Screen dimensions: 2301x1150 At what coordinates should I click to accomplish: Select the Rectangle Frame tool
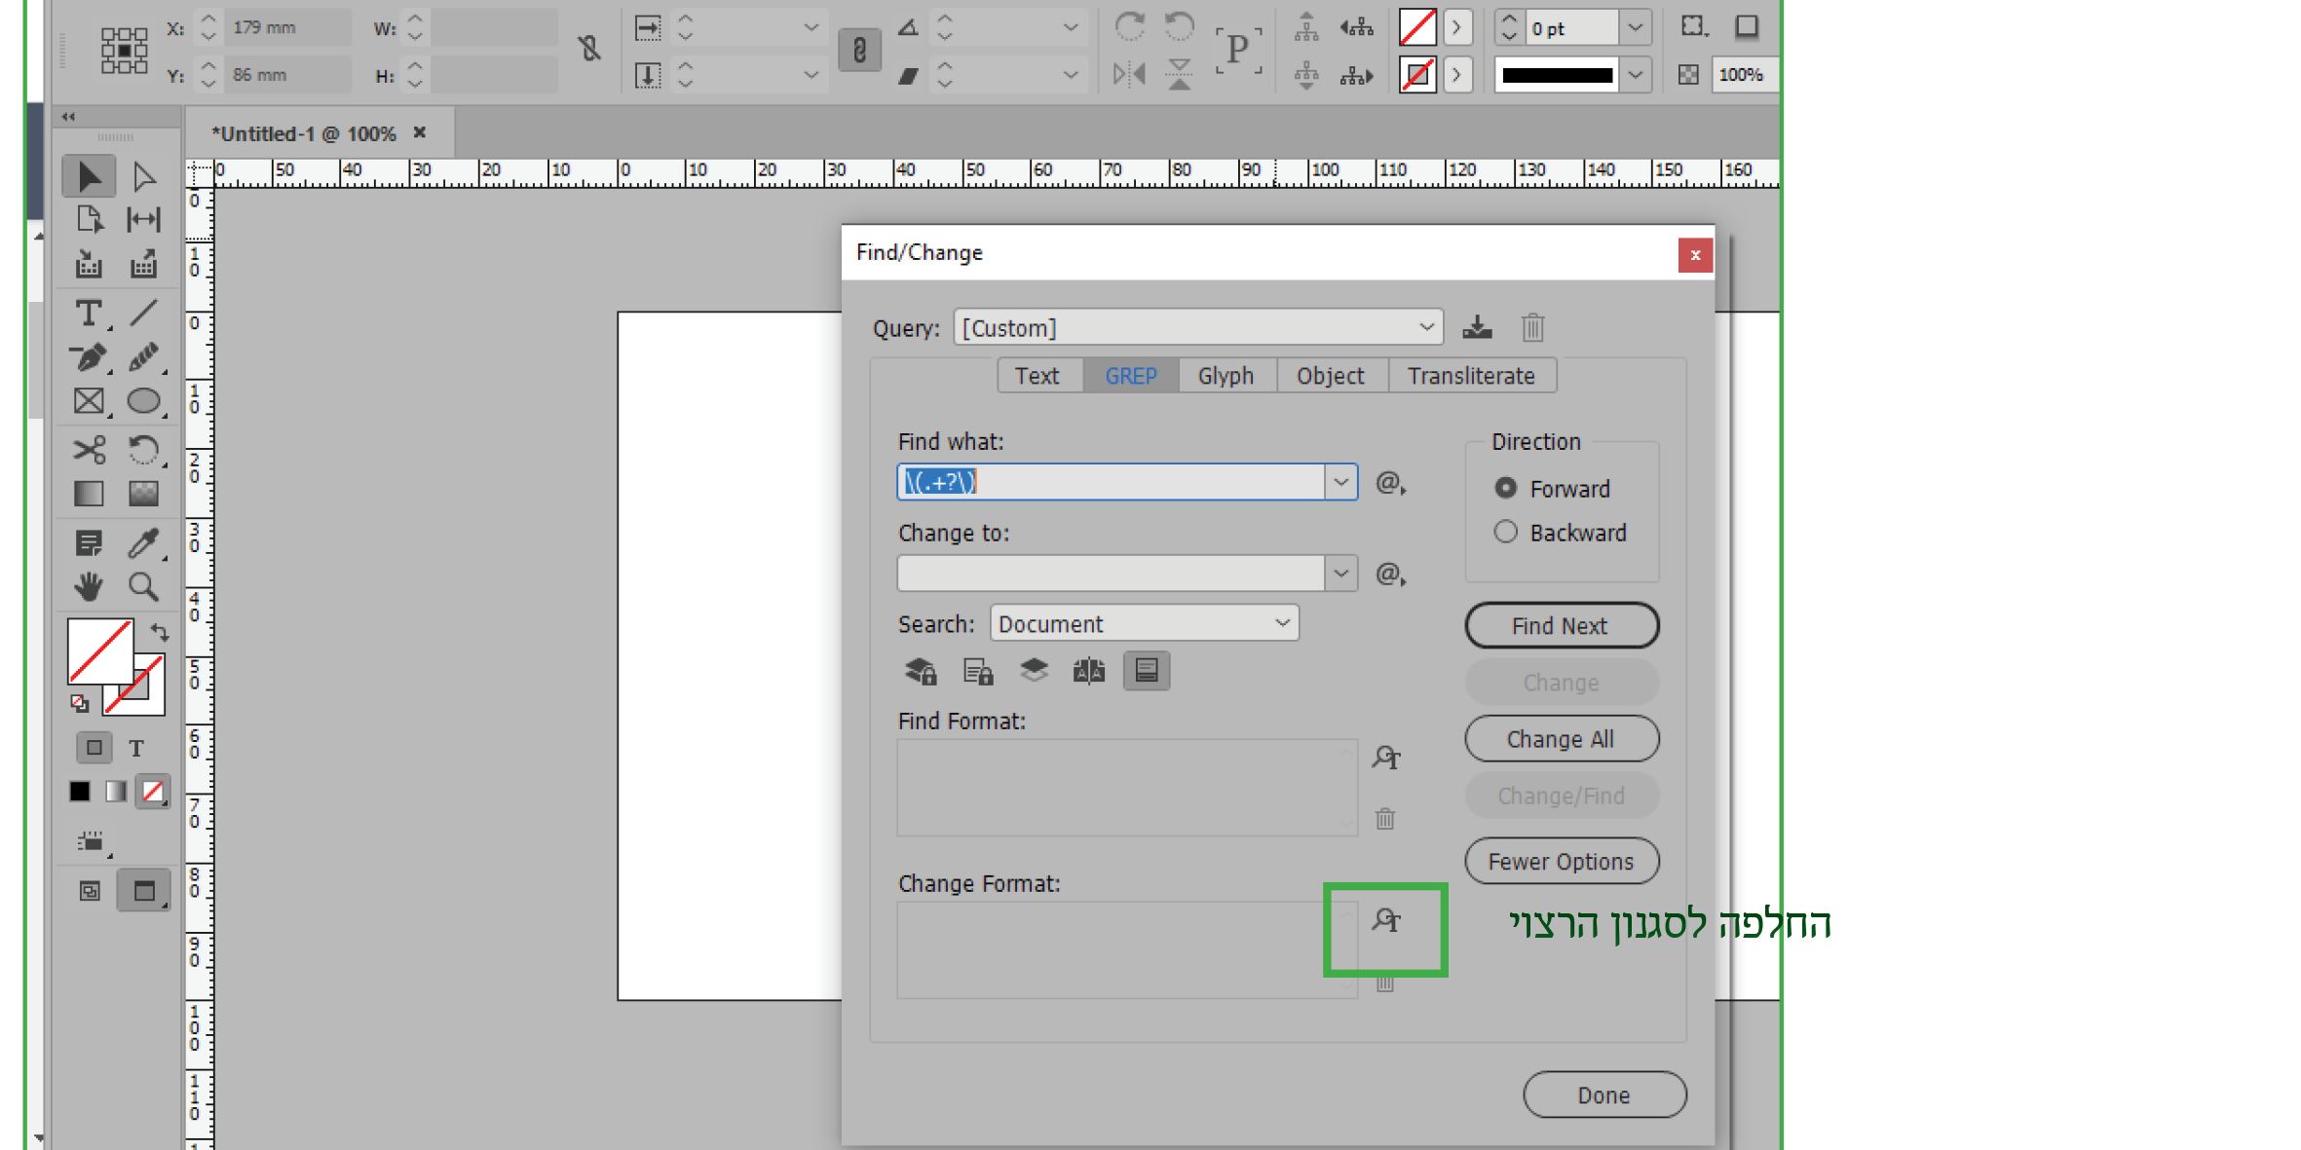[89, 401]
